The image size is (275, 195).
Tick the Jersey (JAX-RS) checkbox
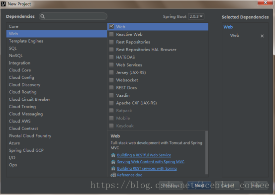(x=111, y=72)
